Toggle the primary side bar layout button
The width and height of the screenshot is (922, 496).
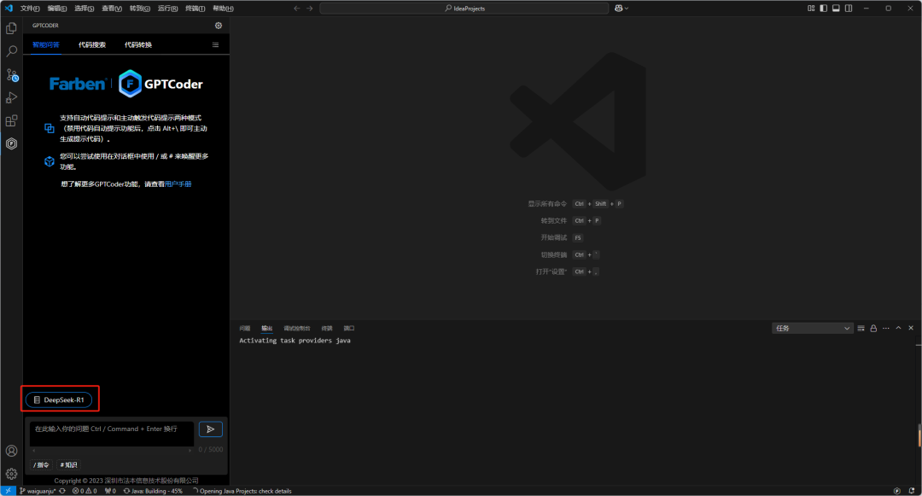(x=824, y=9)
